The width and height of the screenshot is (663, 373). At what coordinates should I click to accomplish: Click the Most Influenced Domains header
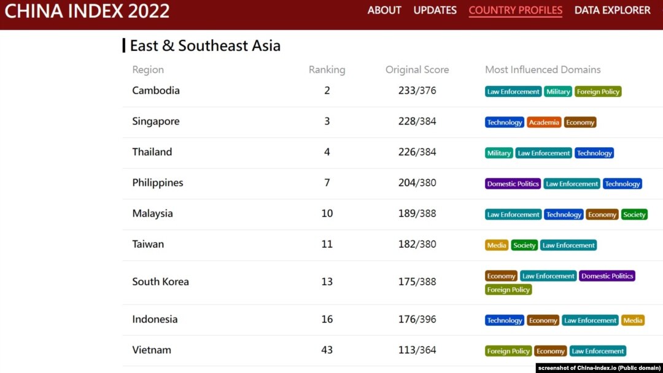[x=543, y=70]
